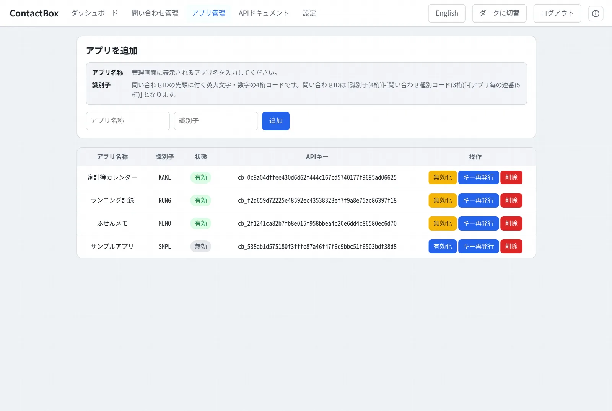
Task: Delete the ふせんメモ app
Action: (511, 223)
